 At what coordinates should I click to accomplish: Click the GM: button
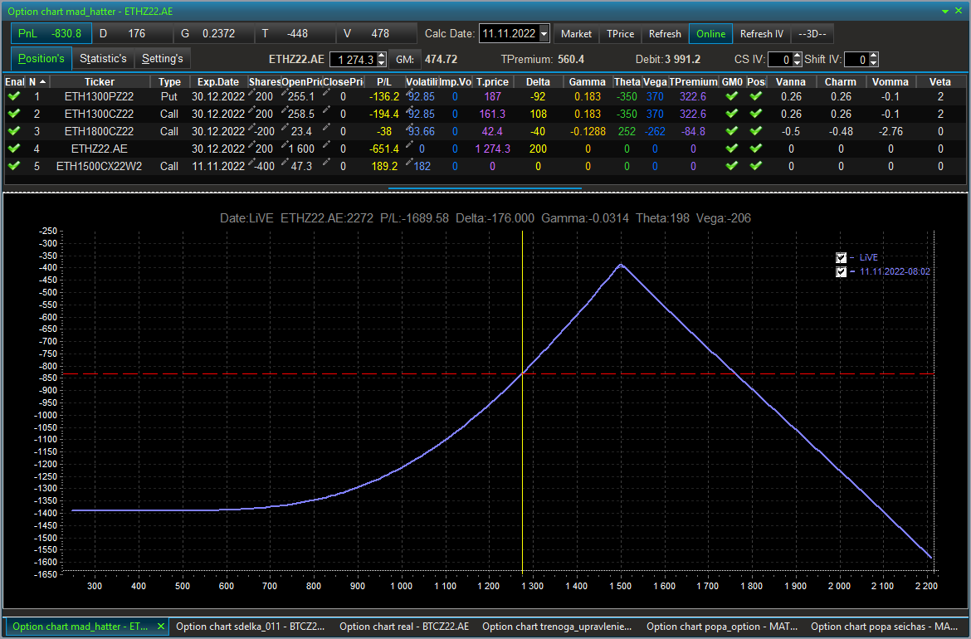tap(405, 60)
